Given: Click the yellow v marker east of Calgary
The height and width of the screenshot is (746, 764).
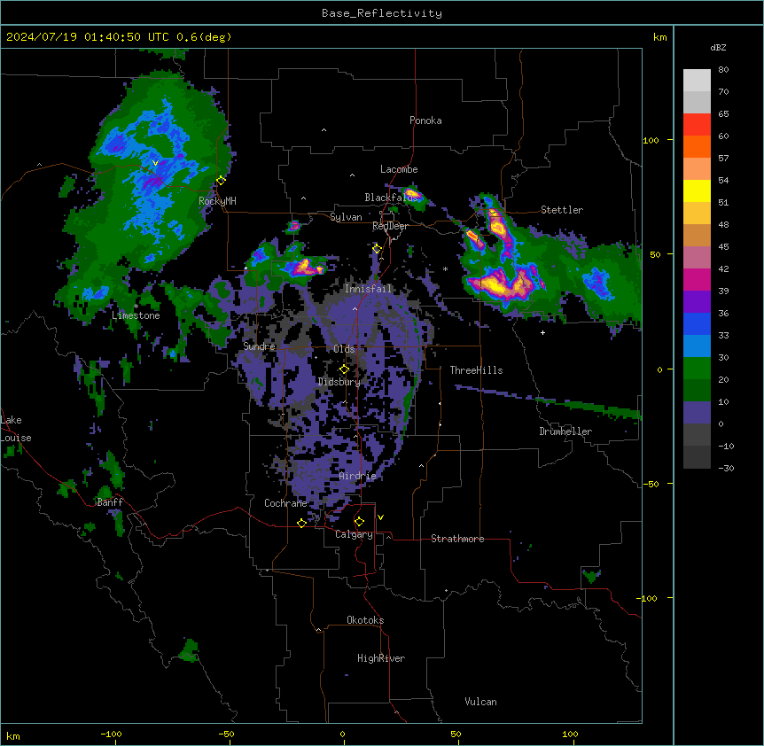Looking at the screenshot, I should [380, 517].
